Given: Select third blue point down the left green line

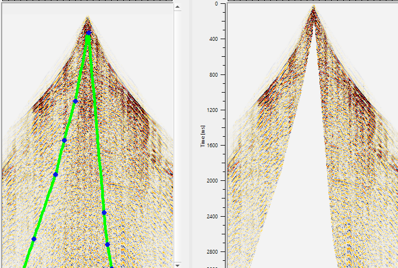Looking at the screenshot, I should coord(64,140).
